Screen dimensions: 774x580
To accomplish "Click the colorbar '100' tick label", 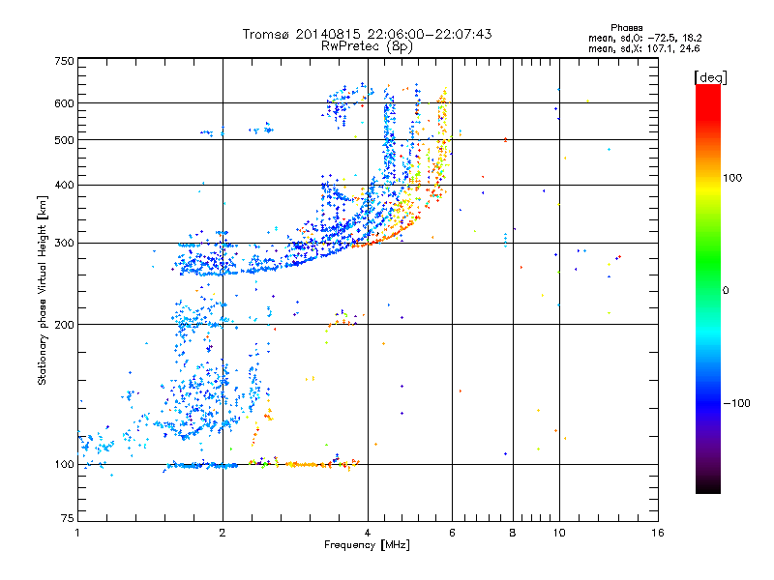I will 732,178.
